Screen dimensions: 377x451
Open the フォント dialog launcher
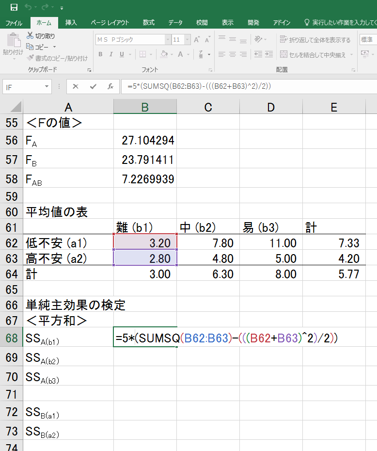click(x=211, y=70)
